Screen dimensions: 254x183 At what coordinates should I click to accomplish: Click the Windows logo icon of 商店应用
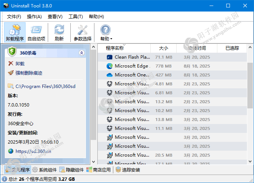[89, 170]
